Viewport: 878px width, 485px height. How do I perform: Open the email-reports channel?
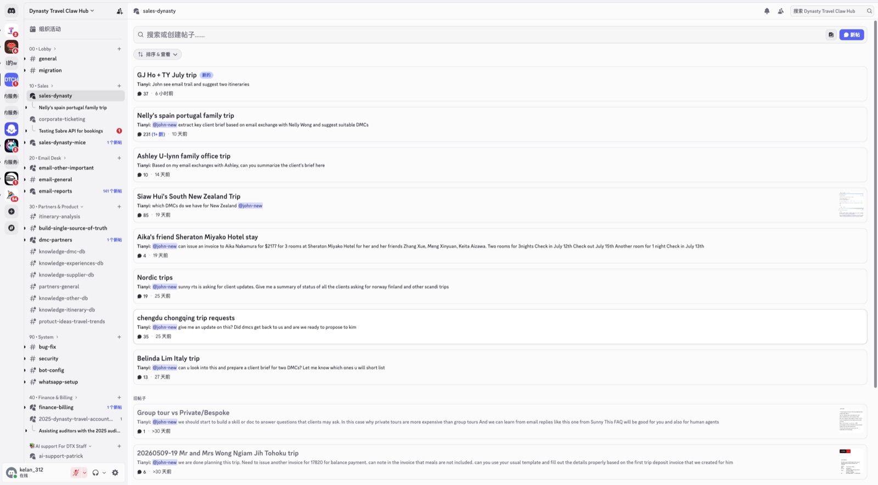[75, 191]
